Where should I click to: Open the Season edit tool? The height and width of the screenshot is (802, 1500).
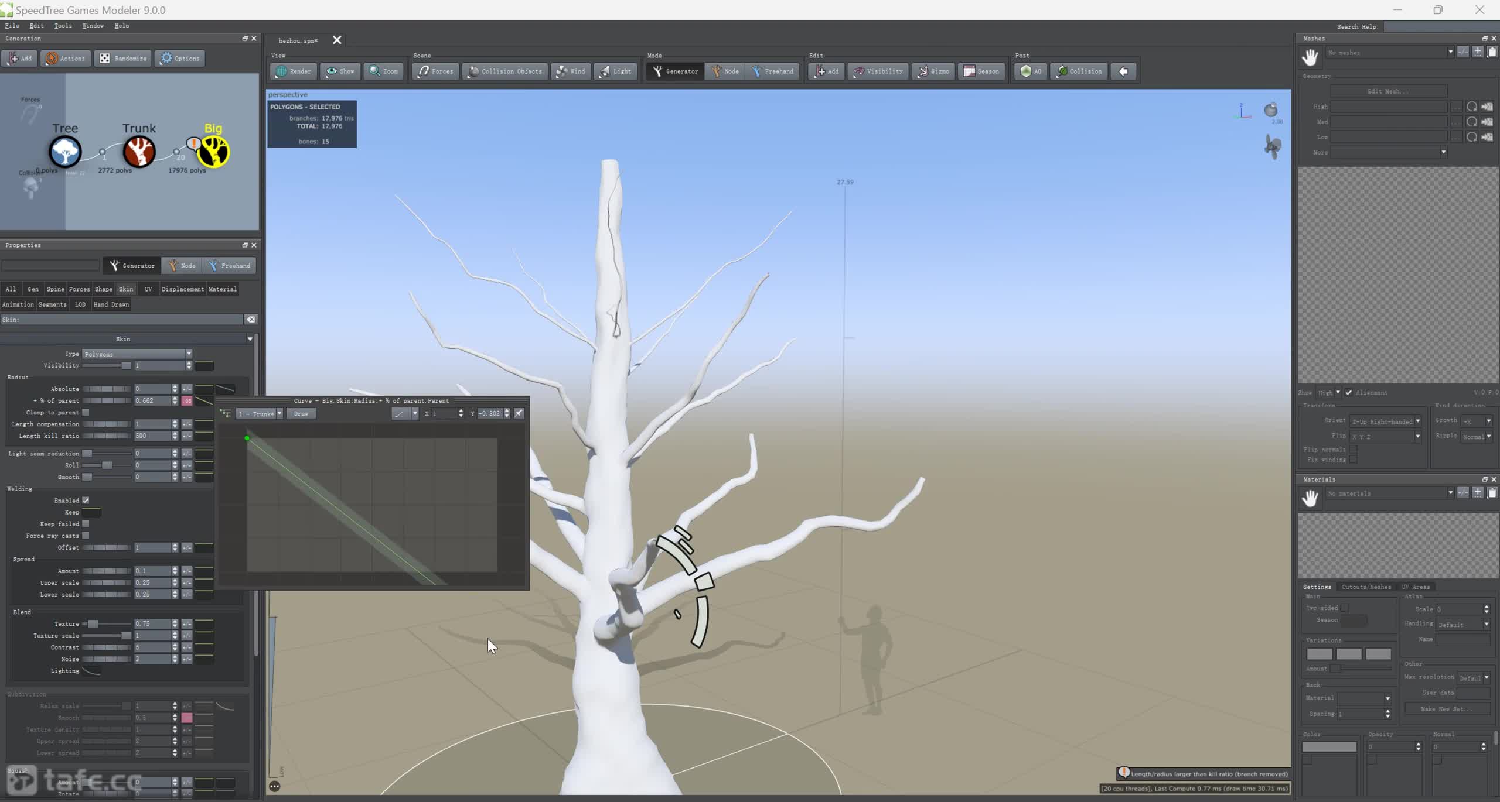pos(981,71)
